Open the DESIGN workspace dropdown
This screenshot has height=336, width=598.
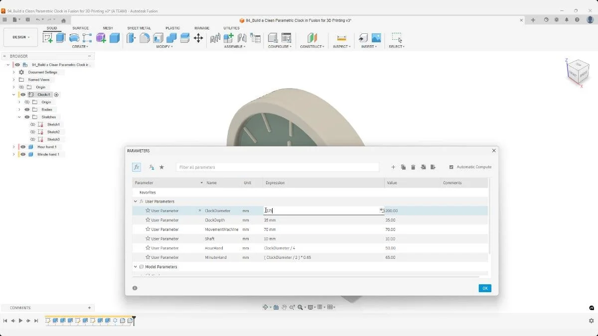coord(20,37)
